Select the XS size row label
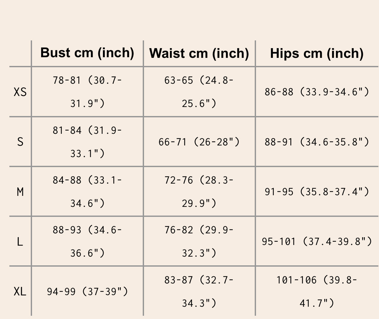Viewport: 379px width, 319px height. tap(20, 92)
